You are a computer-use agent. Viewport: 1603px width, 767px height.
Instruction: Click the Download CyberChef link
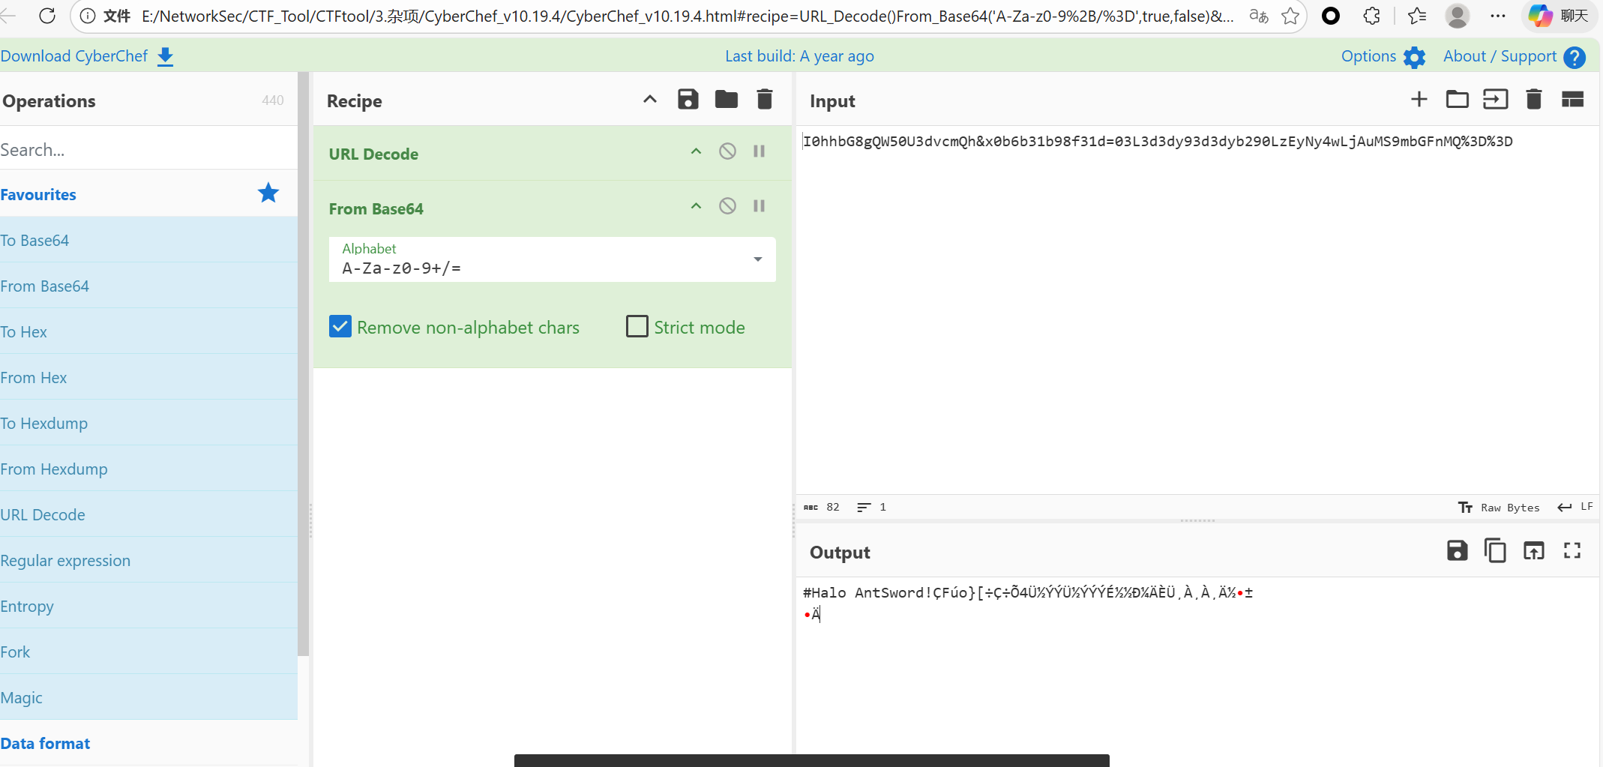point(74,56)
